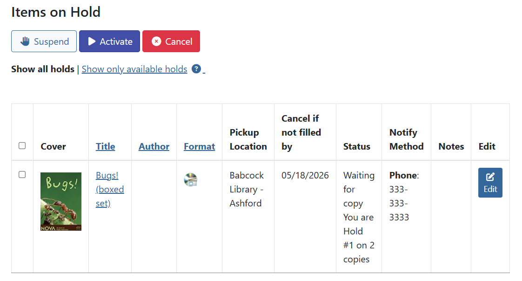The height and width of the screenshot is (281, 522).
Task: Click the 05/18/2026 cancel date cell
Action: tap(305, 176)
